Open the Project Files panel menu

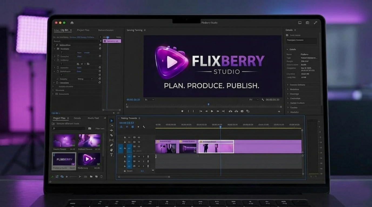click(68, 118)
